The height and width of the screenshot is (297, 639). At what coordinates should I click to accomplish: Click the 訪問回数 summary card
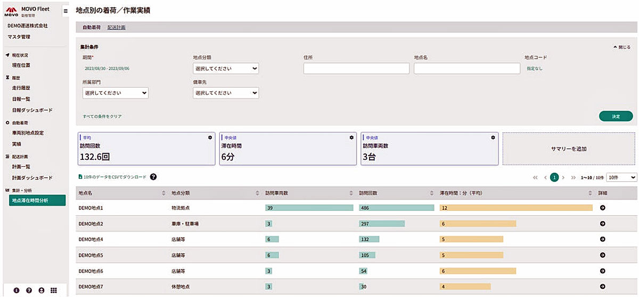146,149
